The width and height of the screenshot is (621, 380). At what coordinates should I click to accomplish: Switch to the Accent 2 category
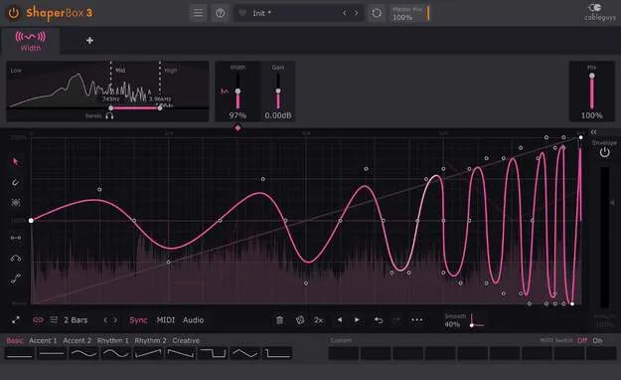tap(77, 340)
